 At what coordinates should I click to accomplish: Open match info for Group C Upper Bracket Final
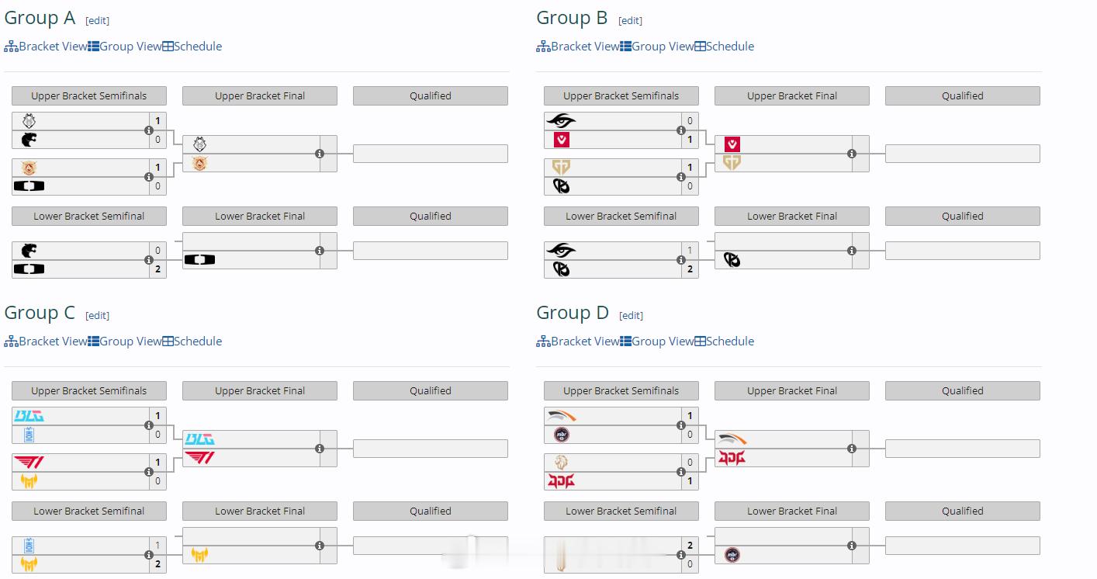click(x=320, y=449)
